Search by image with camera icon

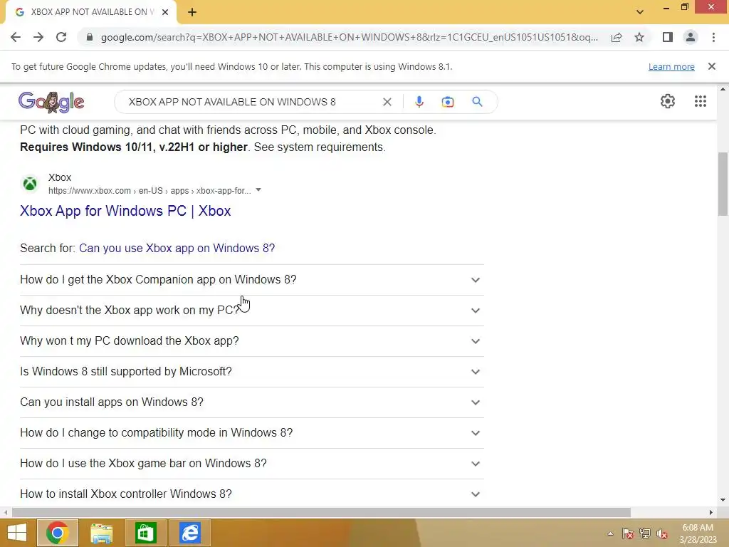point(447,102)
